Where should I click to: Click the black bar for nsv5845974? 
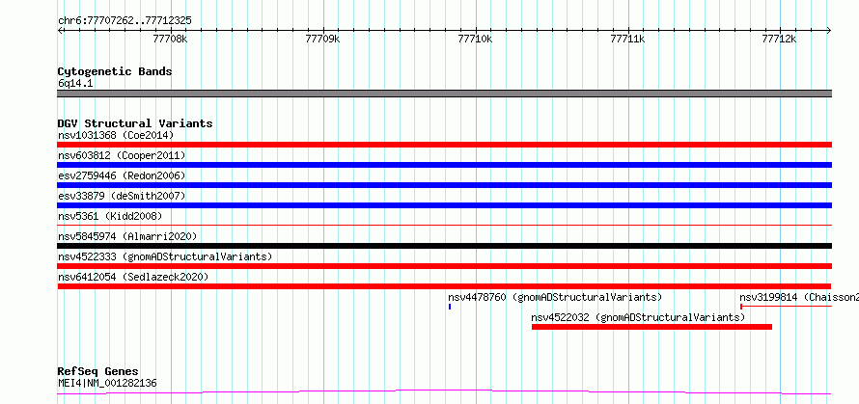(x=445, y=246)
